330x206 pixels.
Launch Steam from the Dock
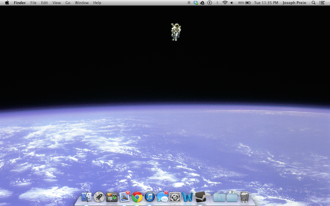click(200, 197)
